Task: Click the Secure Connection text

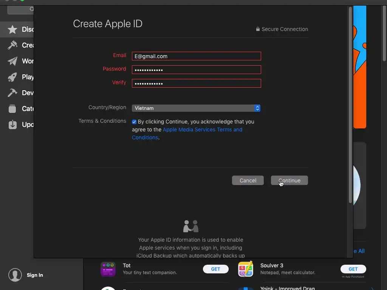Action: click(285, 29)
